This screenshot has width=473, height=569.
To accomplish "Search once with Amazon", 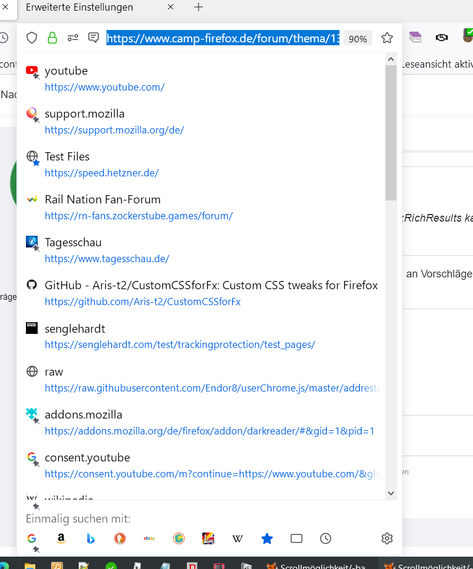I will tap(61, 538).
